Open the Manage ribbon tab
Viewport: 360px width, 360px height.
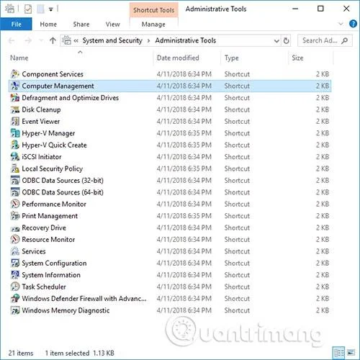pyautogui.click(x=153, y=24)
